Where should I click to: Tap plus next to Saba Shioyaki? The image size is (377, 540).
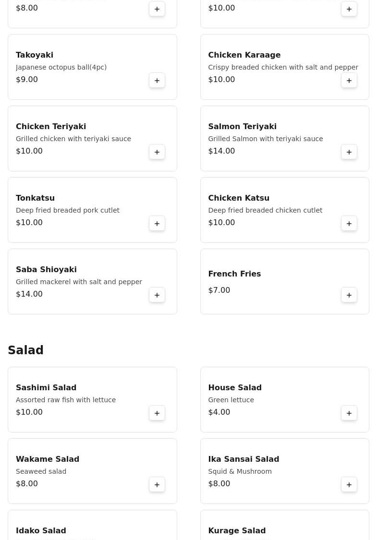(x=157, y=295)
